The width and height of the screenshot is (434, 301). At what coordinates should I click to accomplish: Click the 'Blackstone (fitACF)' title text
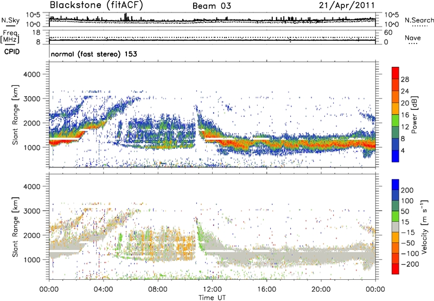pos(96,5)
